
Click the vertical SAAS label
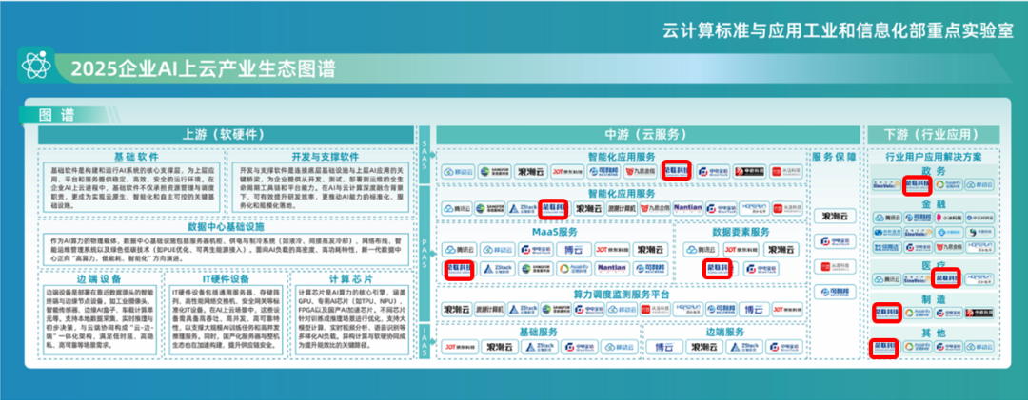(x=425, y=155)
